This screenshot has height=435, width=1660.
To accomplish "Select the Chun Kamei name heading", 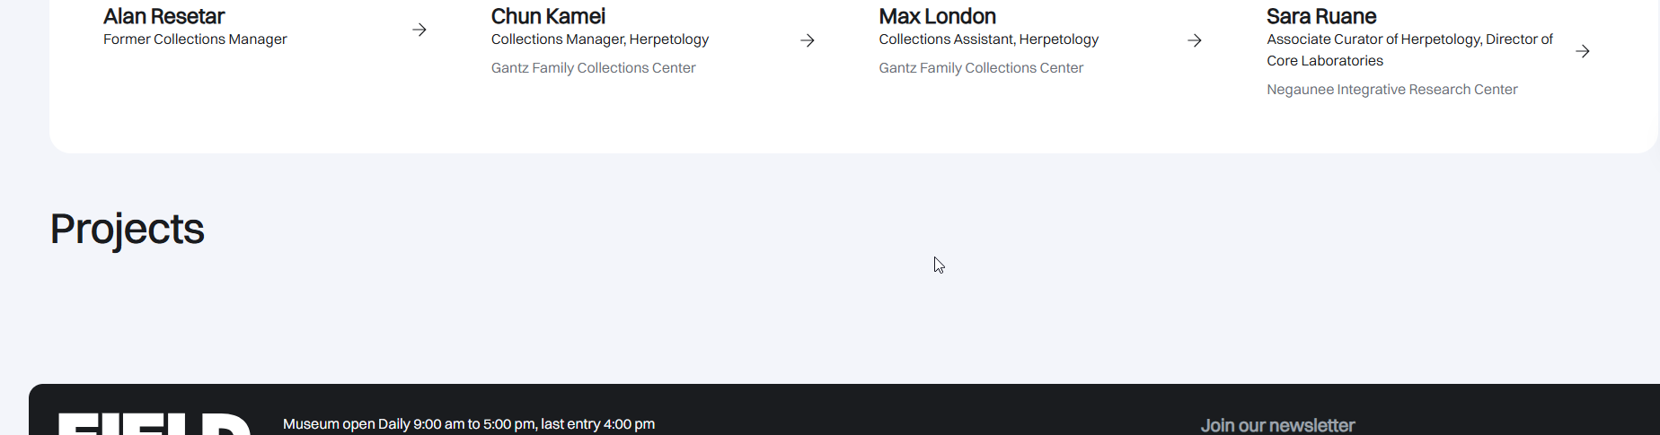I will 548,16.
